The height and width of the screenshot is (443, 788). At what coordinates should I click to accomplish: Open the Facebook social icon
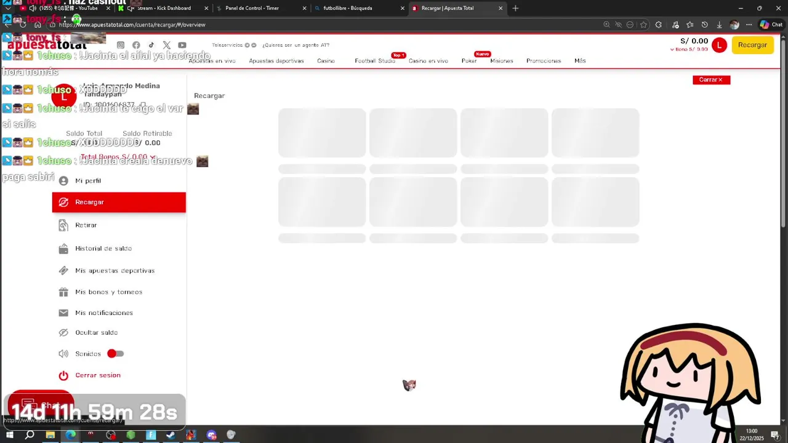pos(136,45)
